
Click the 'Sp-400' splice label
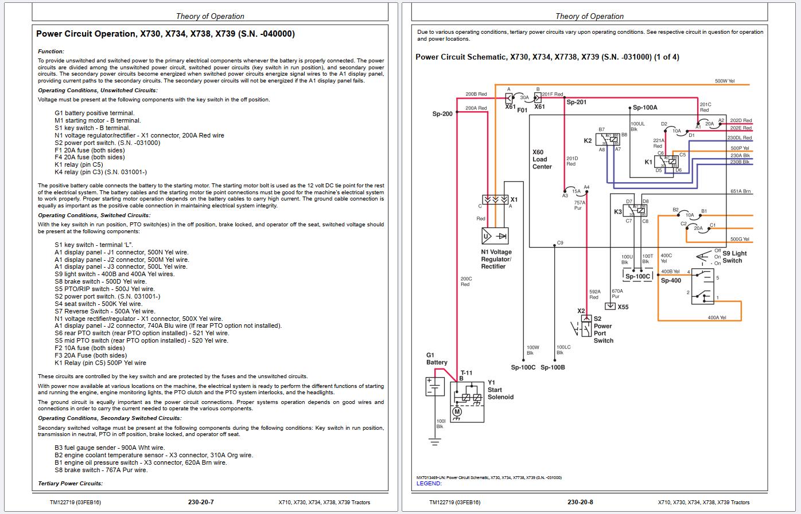[671, 281]
